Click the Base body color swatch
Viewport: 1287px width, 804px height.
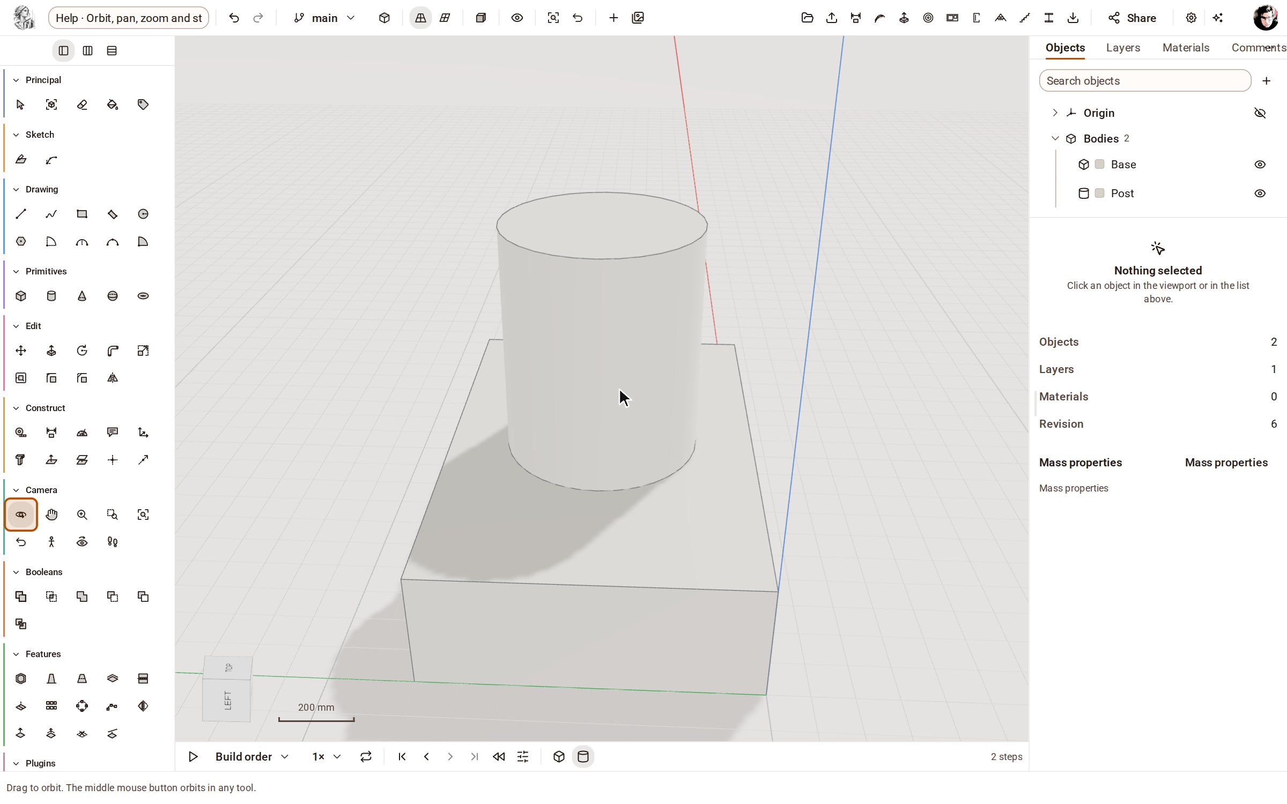click(x=1099, y=164)
